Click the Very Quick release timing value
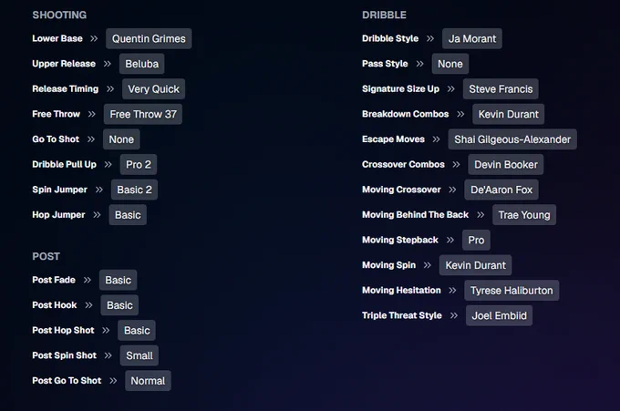620x411 pixels. pyautogui.click(x=153, y=89)
